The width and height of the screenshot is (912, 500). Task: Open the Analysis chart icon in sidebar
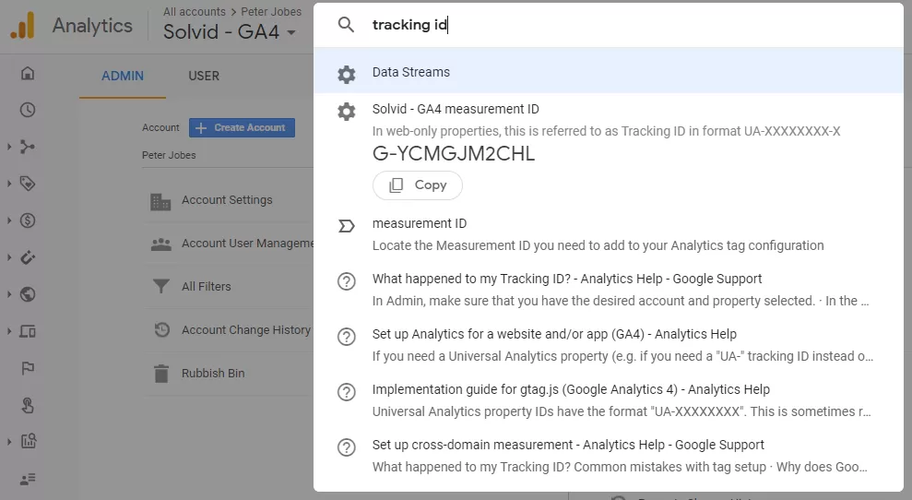(x=28, y=441)
